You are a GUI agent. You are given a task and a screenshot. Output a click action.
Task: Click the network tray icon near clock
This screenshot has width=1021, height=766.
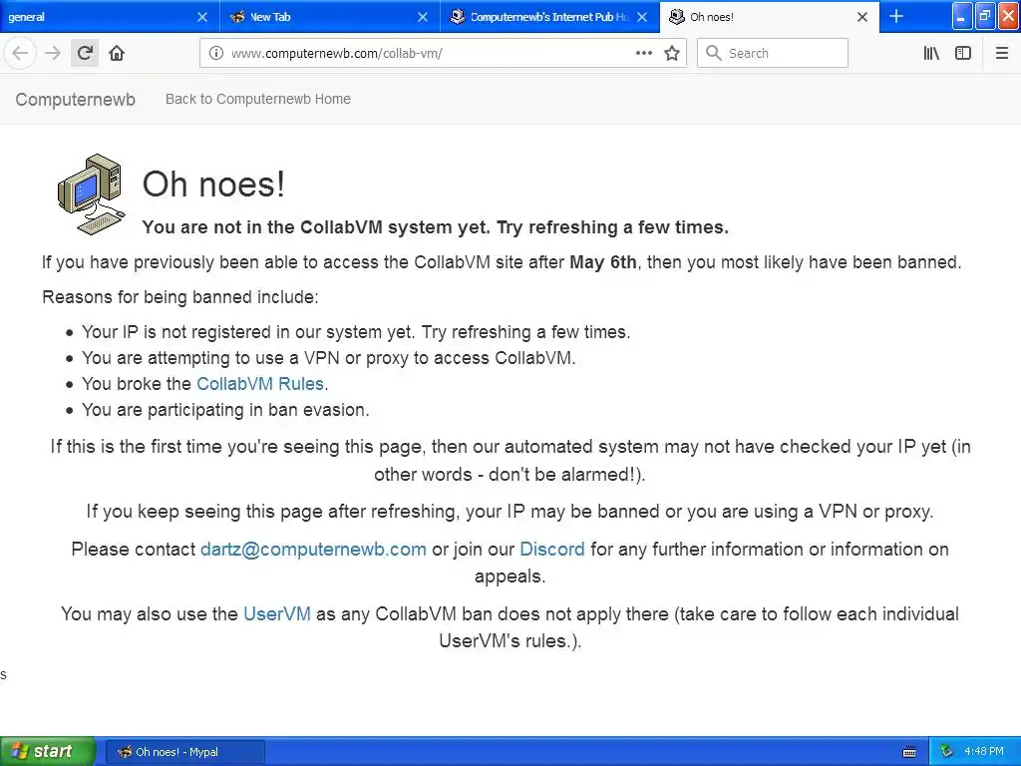coord(946,752)
